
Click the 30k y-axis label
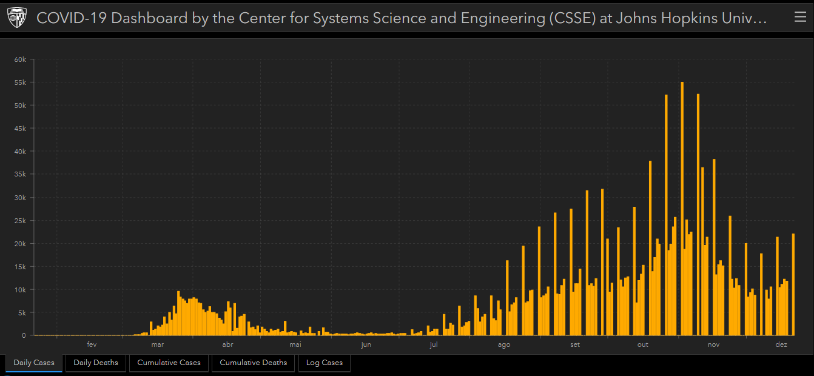click(20, 198)
